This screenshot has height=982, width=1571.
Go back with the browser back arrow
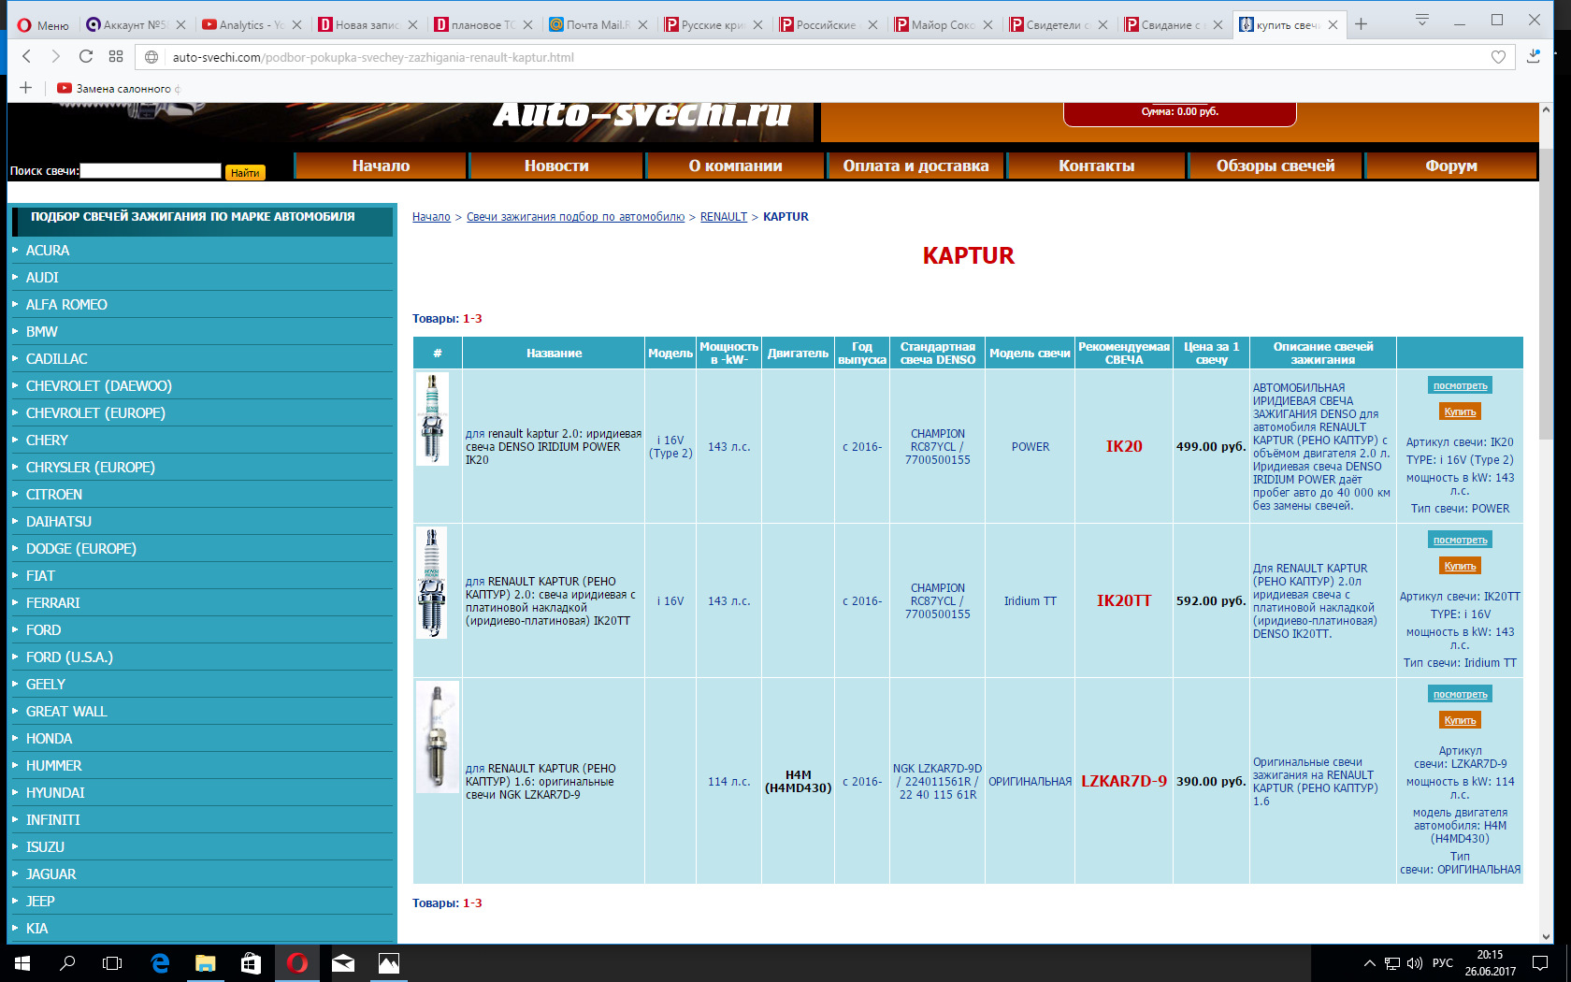(27, 57)
